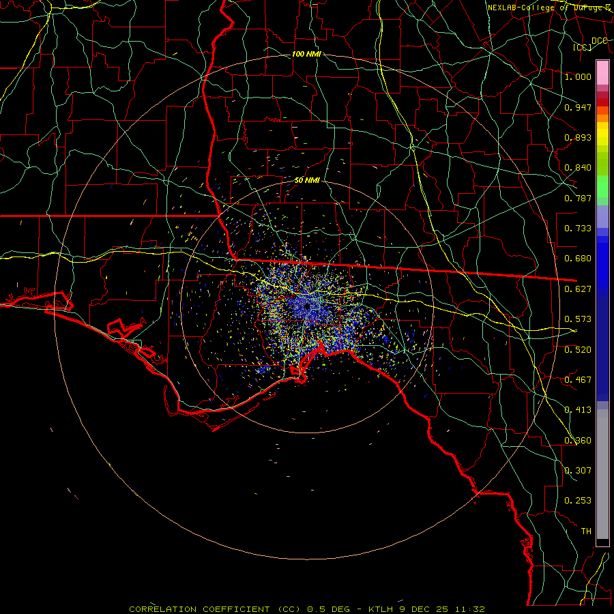614x614 pixels.
Task: Click the 100 NMI range ring label
Action: (306, 54)
